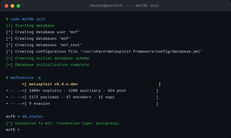Click the yellow minimize window button

(12, 6)
